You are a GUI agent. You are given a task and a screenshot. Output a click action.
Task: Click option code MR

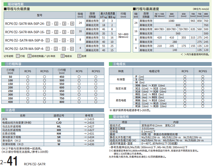pos(59,130)
